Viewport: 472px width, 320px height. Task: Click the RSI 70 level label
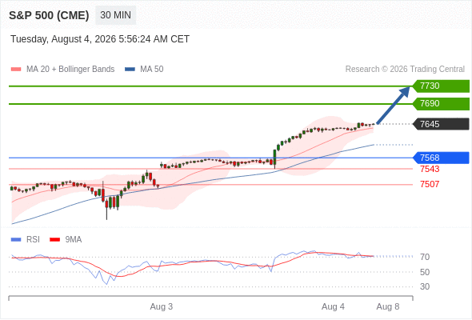pos(425,257)
